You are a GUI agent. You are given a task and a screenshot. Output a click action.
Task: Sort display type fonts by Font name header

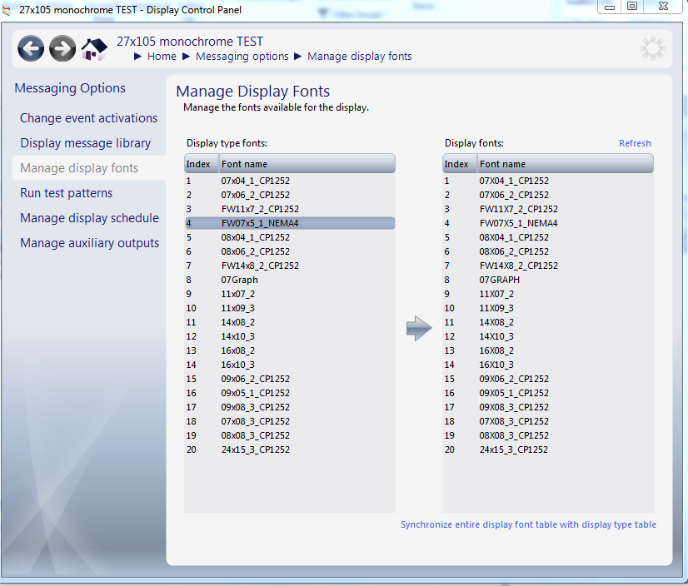(307, 164)
